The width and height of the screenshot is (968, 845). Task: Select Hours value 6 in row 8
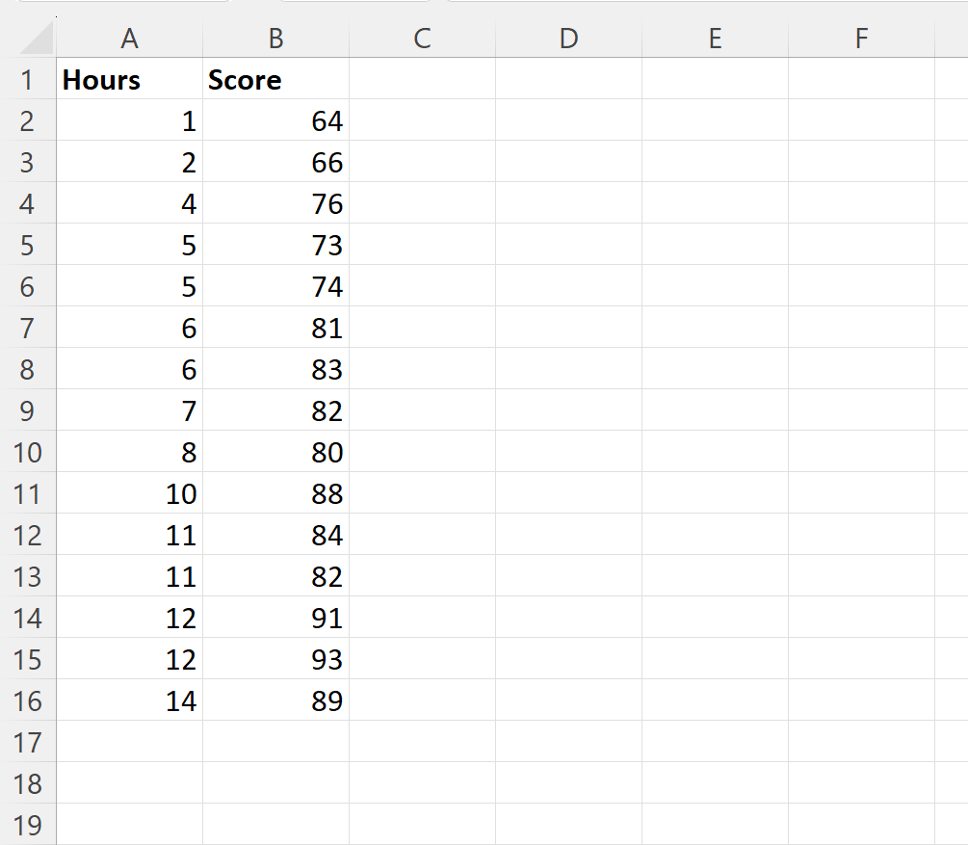(x=130, y=369)
